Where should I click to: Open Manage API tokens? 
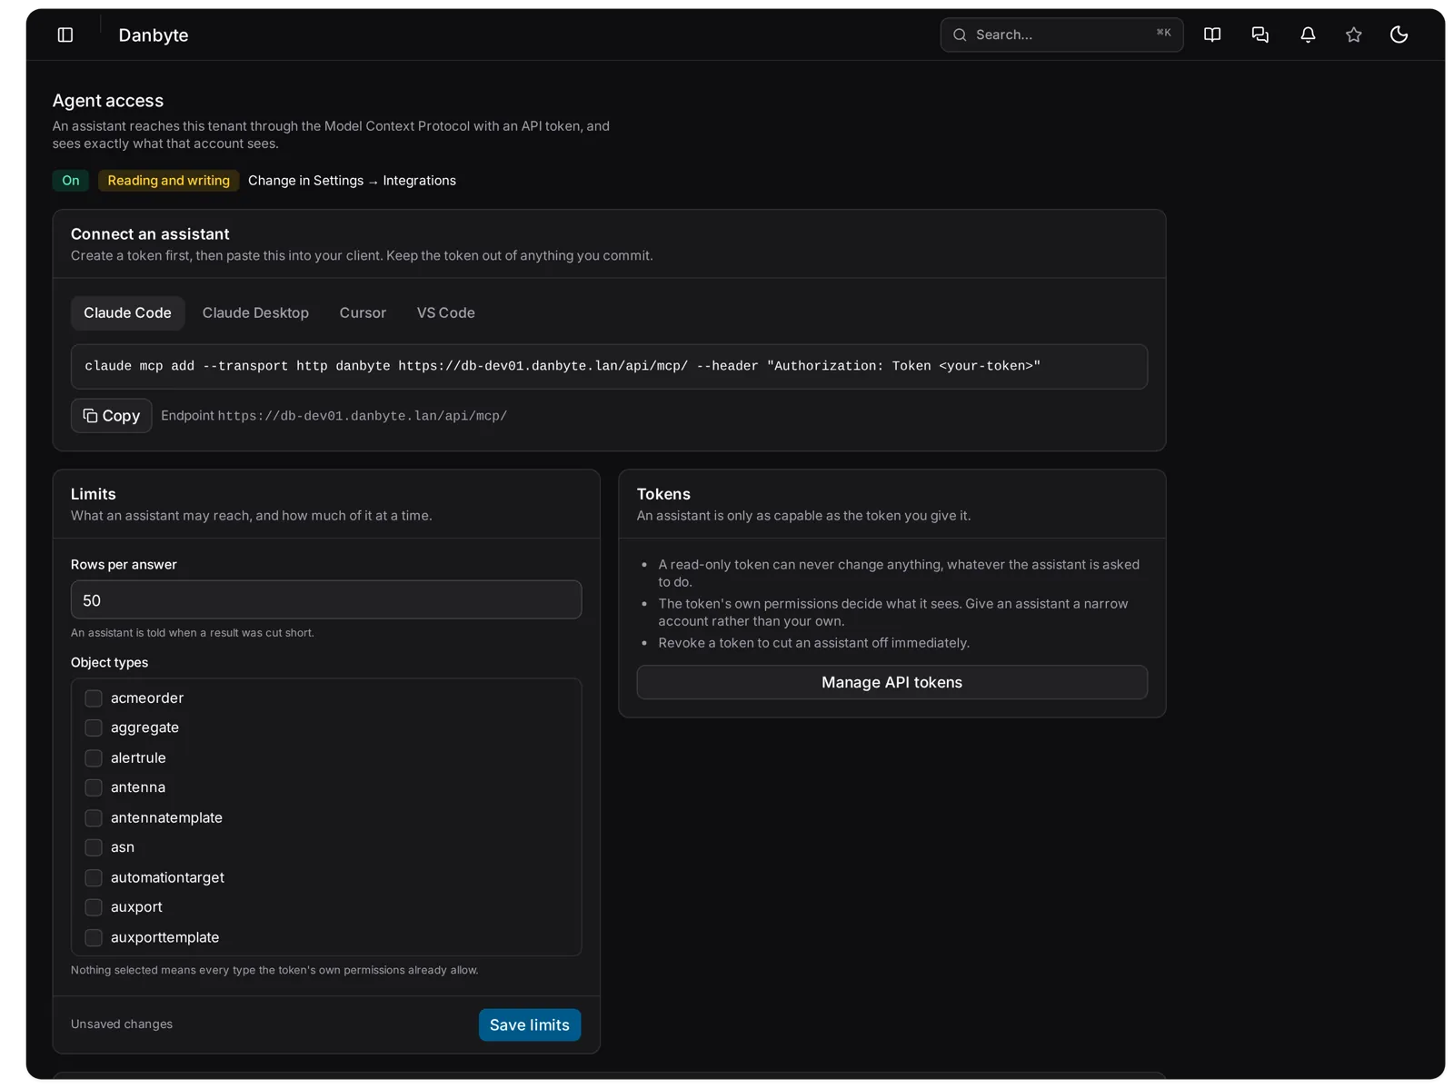(x=891, y=682)
